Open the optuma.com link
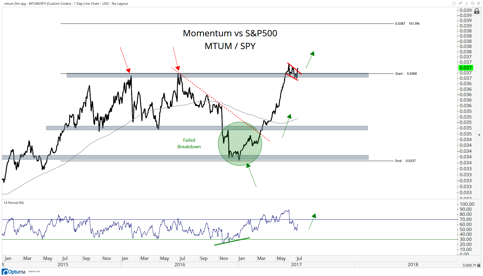 (x=34, y=271)
